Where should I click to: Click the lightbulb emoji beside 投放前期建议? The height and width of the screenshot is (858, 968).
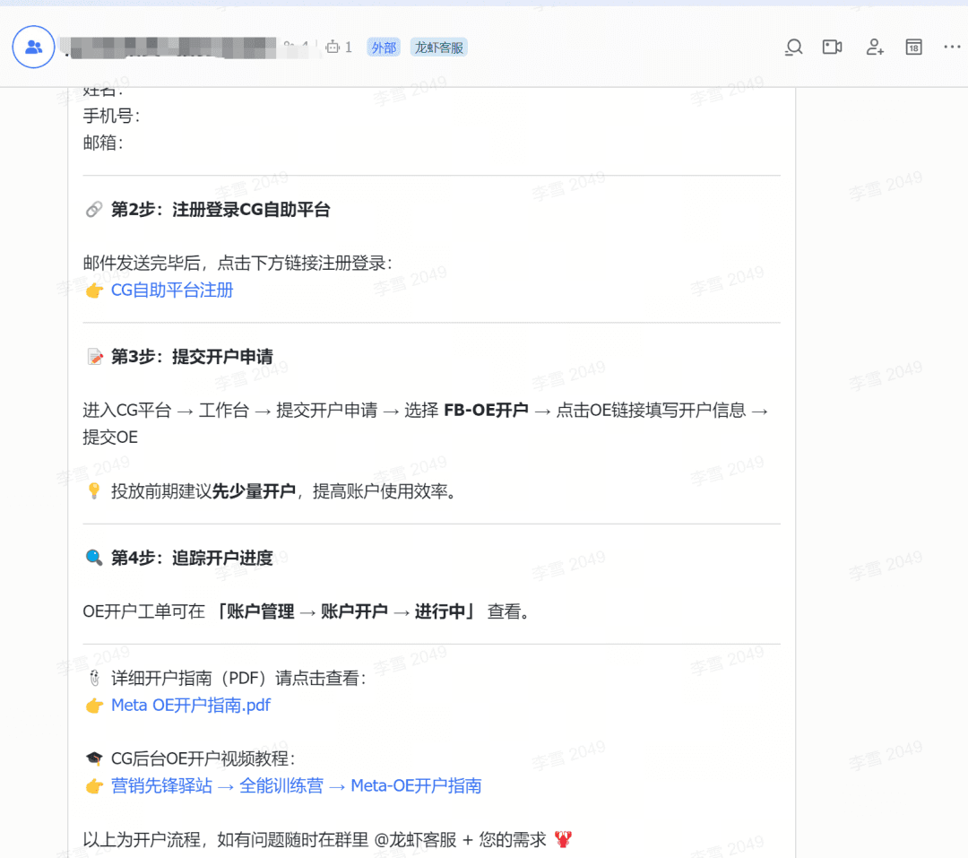[94, 491]
